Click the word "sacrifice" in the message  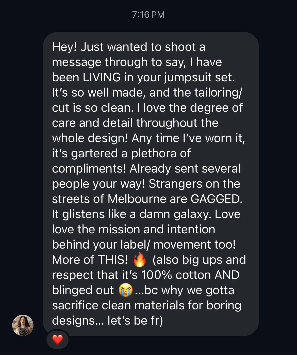tap(75, 306)
